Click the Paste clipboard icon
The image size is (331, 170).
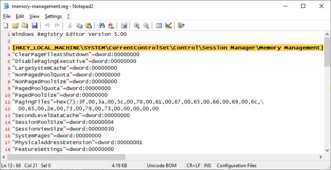(x=89, y=25)
